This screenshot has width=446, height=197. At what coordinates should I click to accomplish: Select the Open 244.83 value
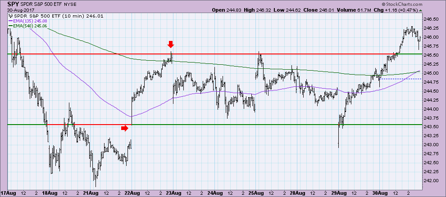coord(227,10)
